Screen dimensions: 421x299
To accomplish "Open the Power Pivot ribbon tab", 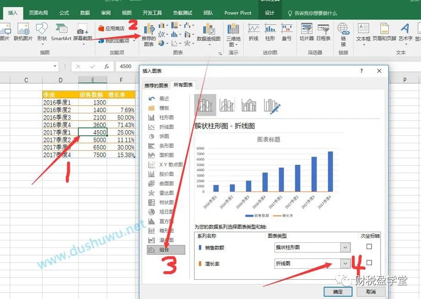I will pyautogui.click(x=237, y=13).
